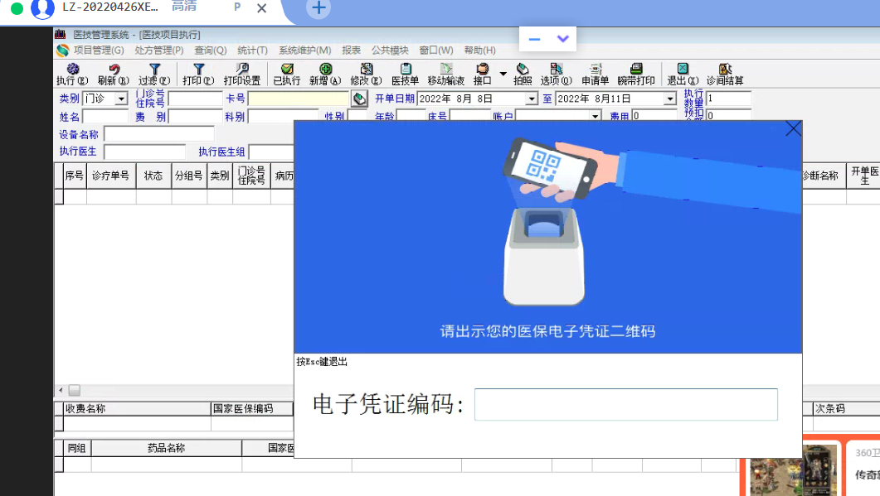The width and height of the screenshot is (880, 496).
Task: Click the 腕带打印 wristband print icon
Action: coord(636,75)
